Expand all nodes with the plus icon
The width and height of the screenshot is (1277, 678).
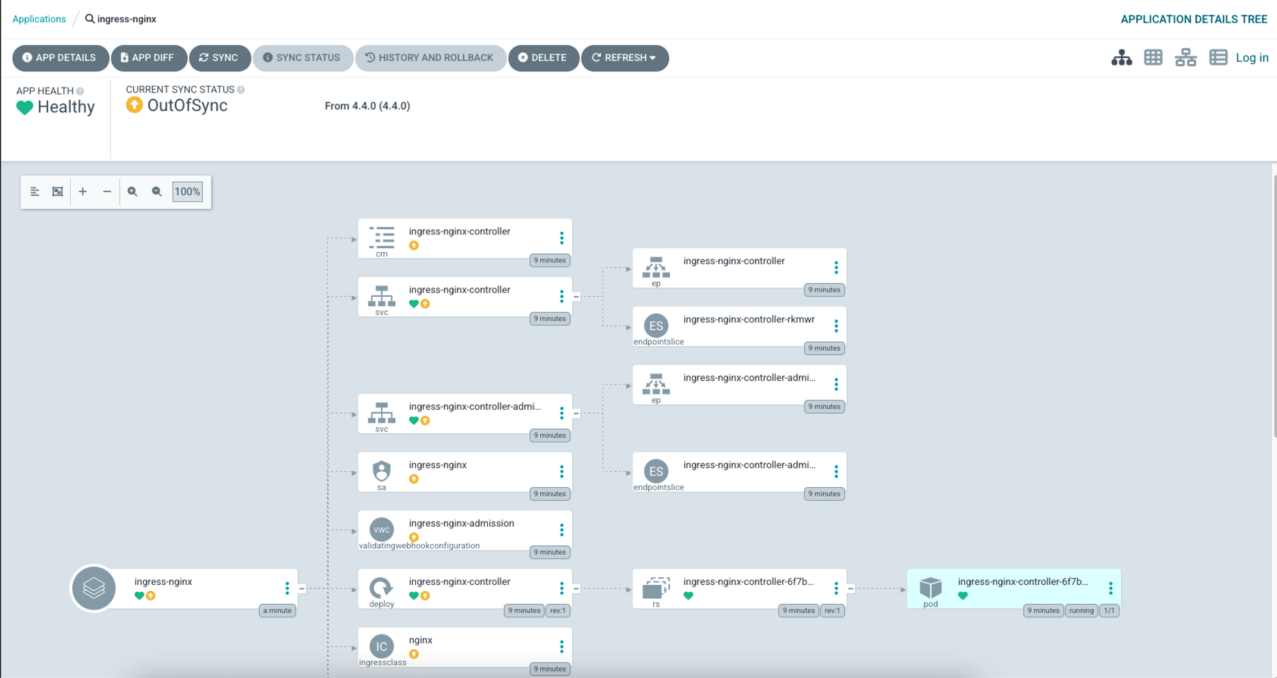(82, 192)
